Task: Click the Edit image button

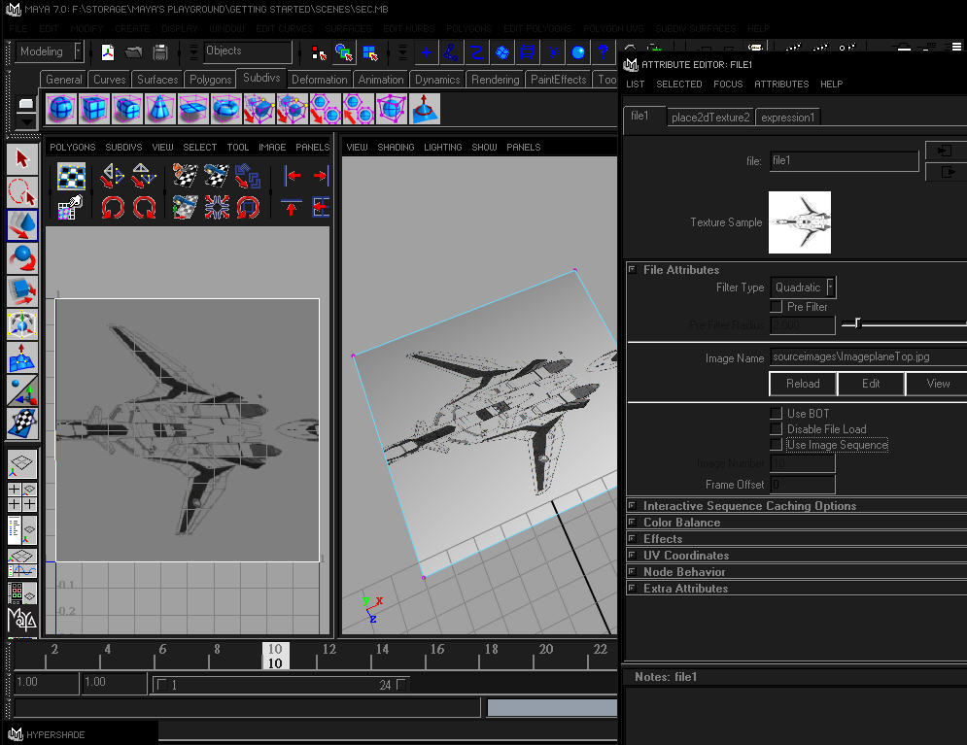Action: [x=871, y=384]
